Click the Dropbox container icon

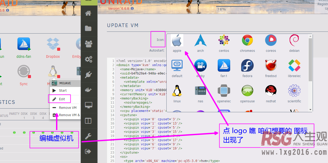53,44
